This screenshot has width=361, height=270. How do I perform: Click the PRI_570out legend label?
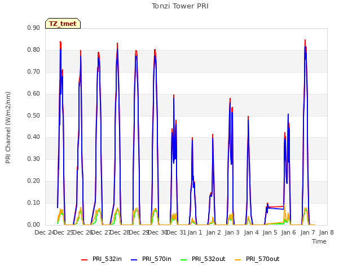click(263, 259)
